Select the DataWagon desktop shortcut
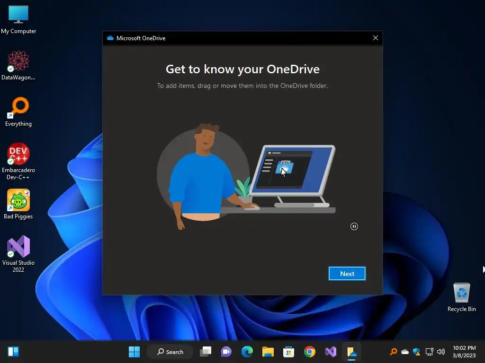The height and width of the screenshot is (363, 485). coord(18,66)
